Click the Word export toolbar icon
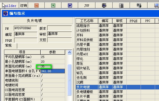The image size is (159, 101). pyautogui.click(x=70, y=5)
